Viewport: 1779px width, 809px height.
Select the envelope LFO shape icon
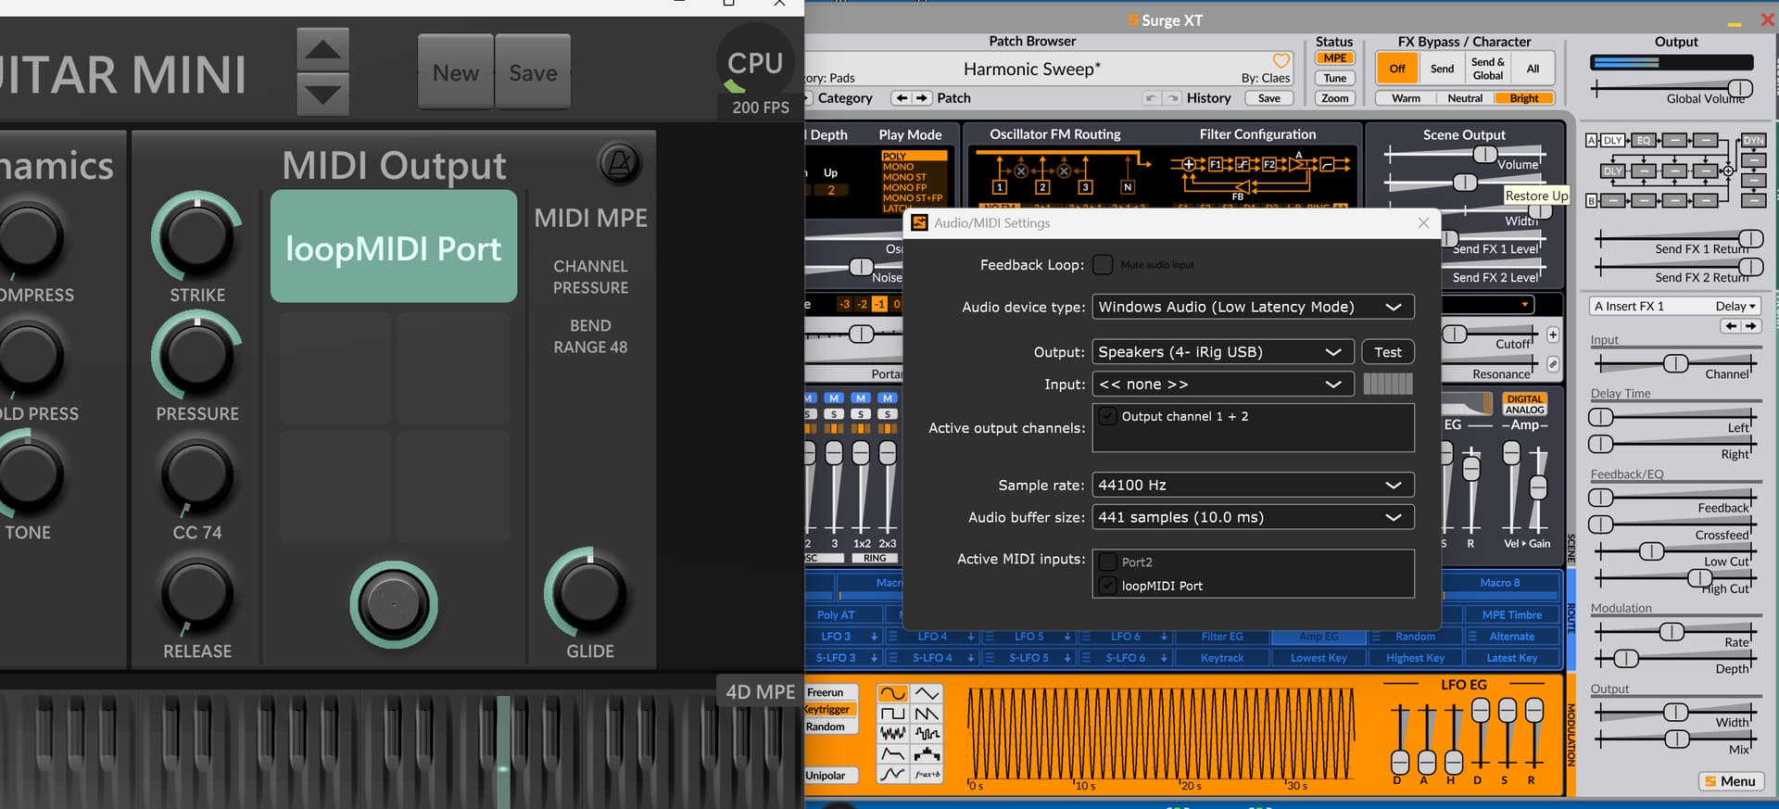(x=892, y=754)
